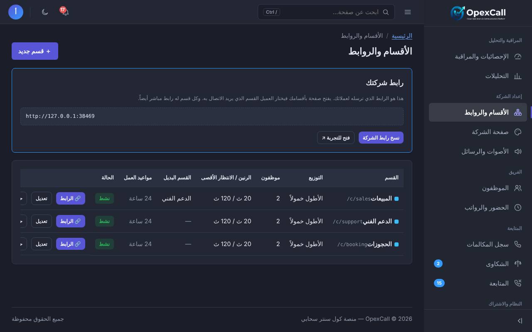Screen dimensions: 532x332
Task: Open the notifications bell showing 17
Action: tap(65, 12)
